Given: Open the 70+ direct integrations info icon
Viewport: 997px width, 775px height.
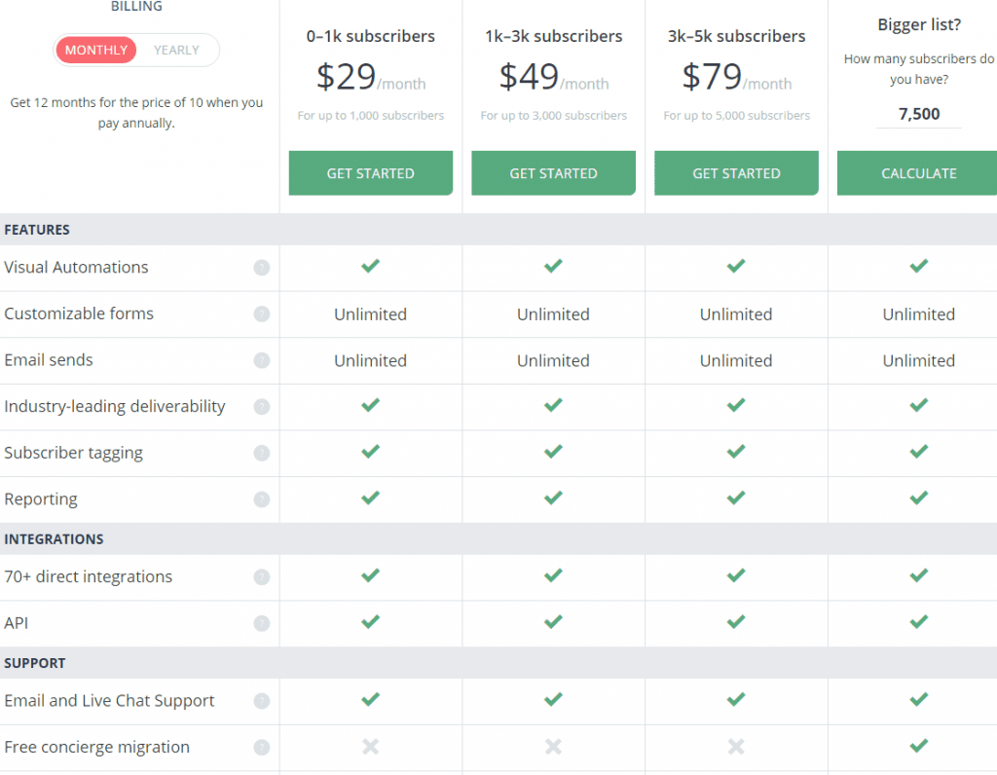Looking at the screenshot, I should [261, 576].
